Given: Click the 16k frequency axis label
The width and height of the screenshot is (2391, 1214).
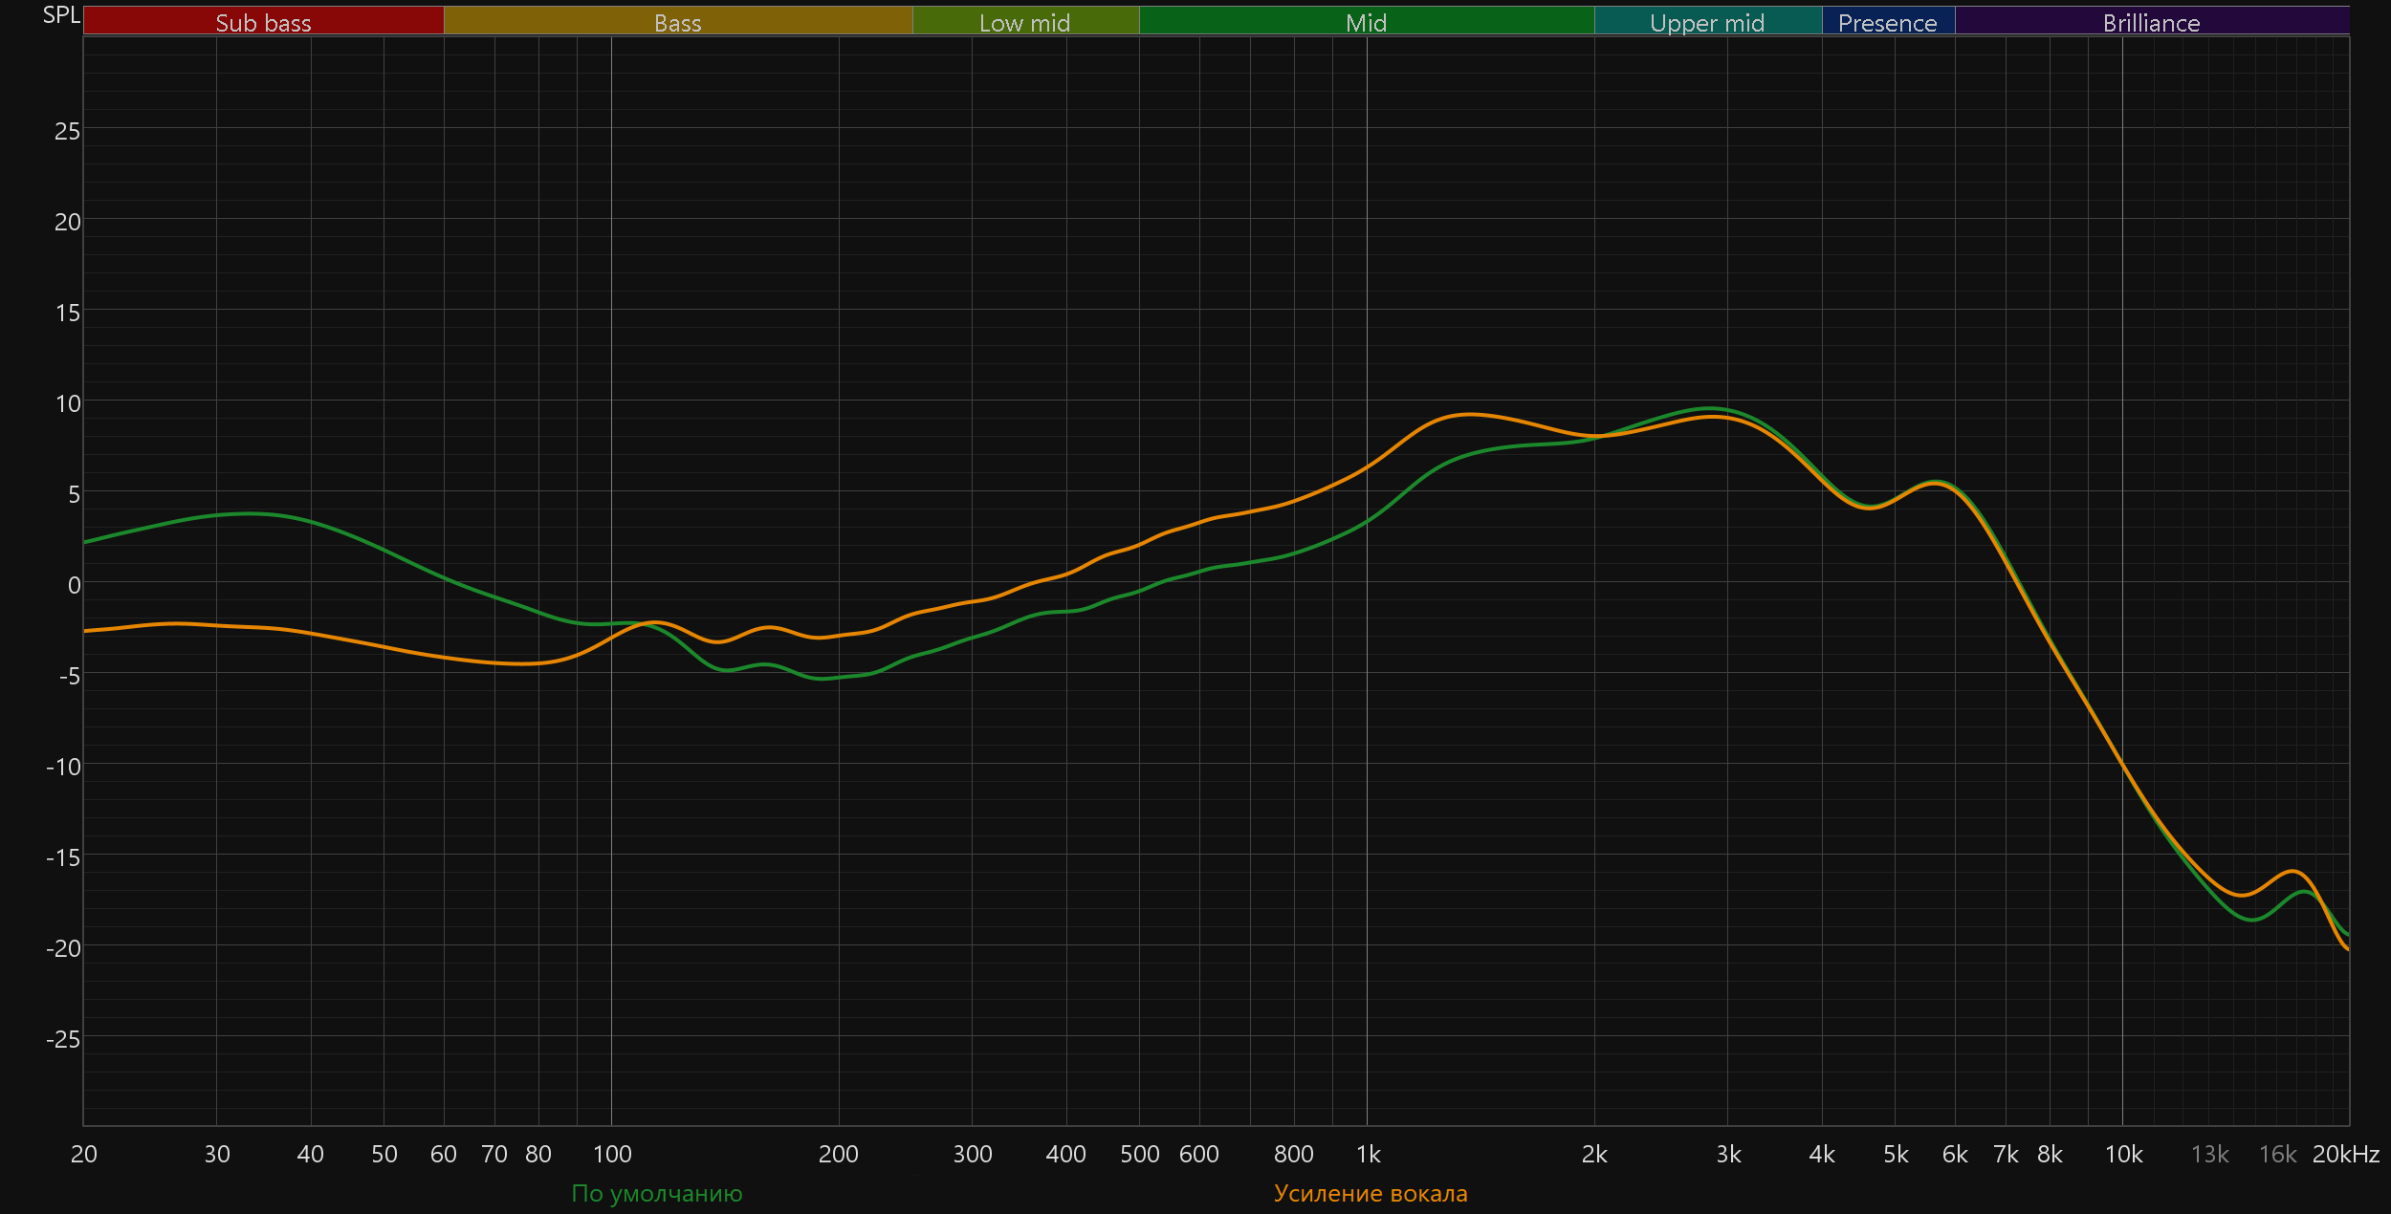Looking at the screenshot, I should tap(2277, 1154).
